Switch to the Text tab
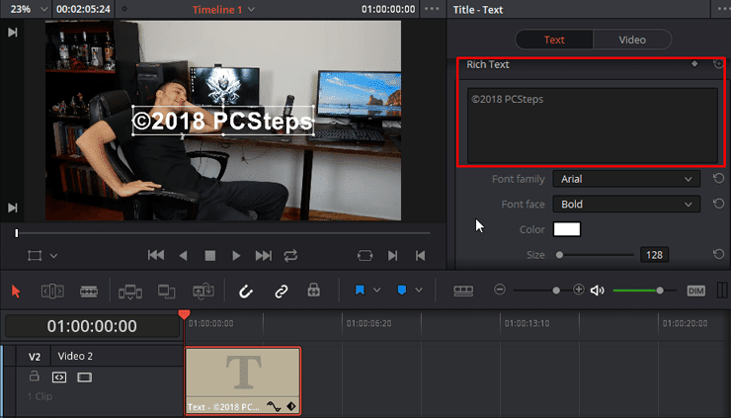The width and height of the screenshot is (731, 418). click(554, 40)
